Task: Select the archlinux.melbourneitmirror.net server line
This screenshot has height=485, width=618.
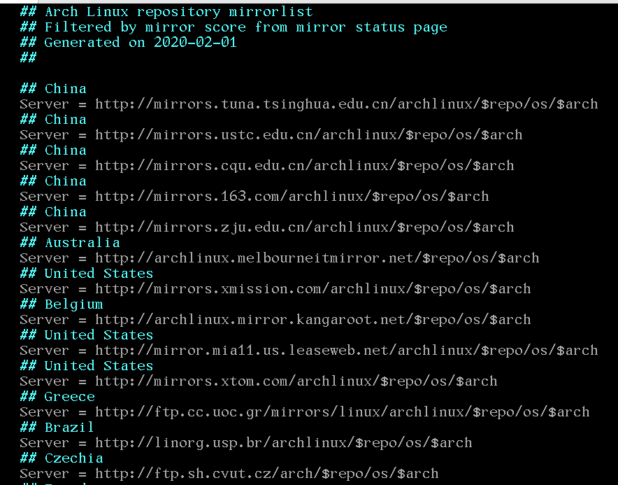Action: point(280,258)
